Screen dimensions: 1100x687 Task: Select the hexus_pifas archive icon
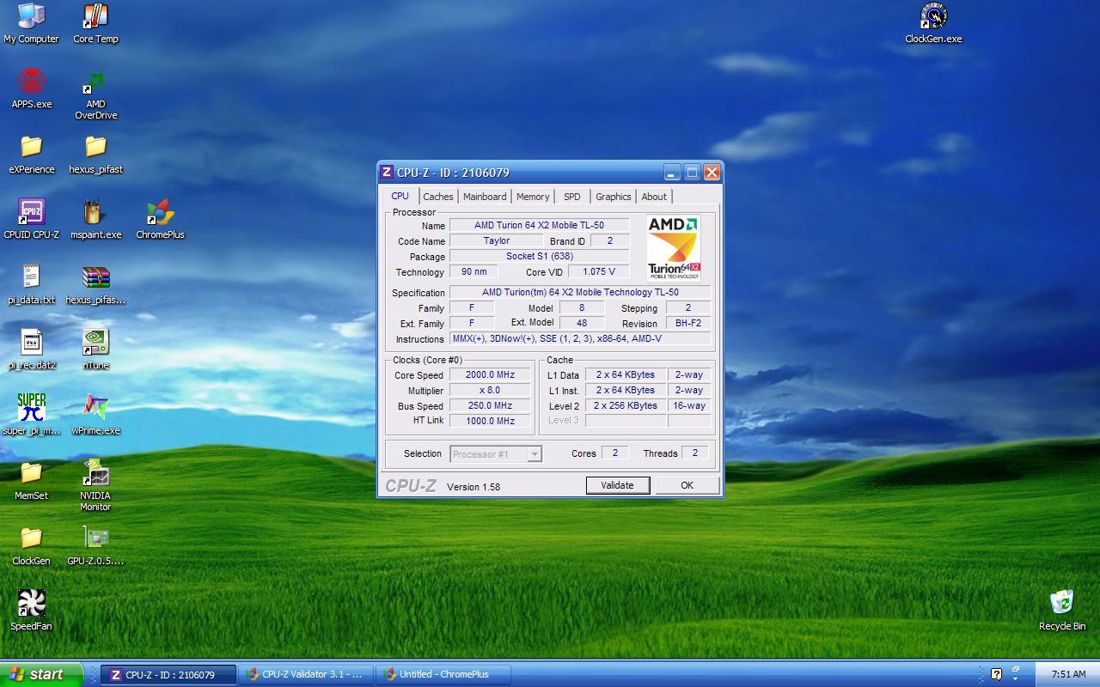click(x=95, y=284)
